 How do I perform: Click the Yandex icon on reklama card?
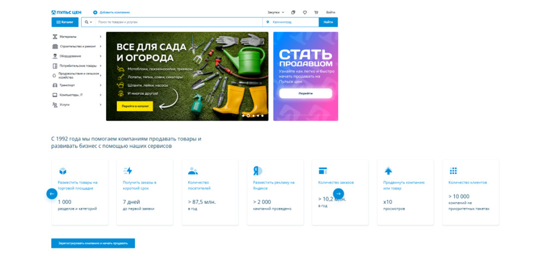pyautogui.click(x=257, y=171)
